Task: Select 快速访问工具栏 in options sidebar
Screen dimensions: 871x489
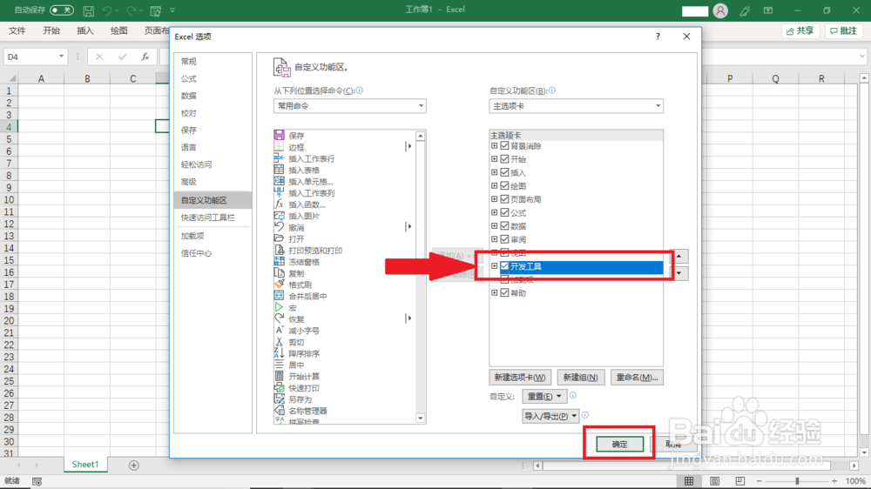Action: (208, 218)
